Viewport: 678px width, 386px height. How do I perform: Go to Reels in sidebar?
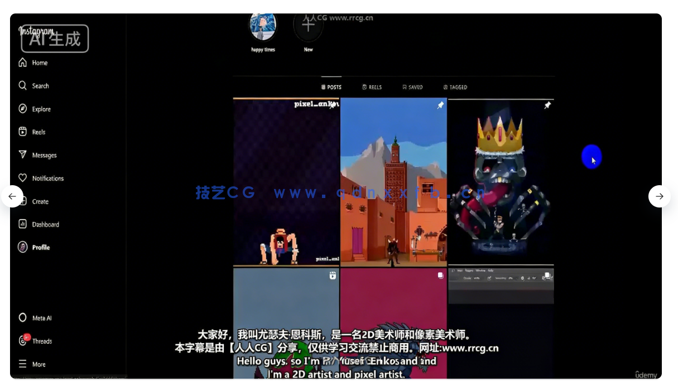coord(23,132)
